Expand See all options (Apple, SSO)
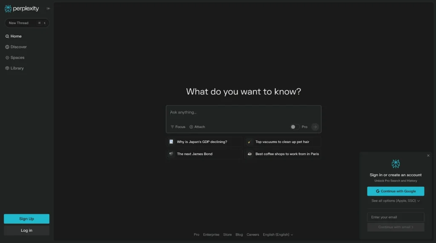Viewport: 436px width, 243px height. click(396, 201)
